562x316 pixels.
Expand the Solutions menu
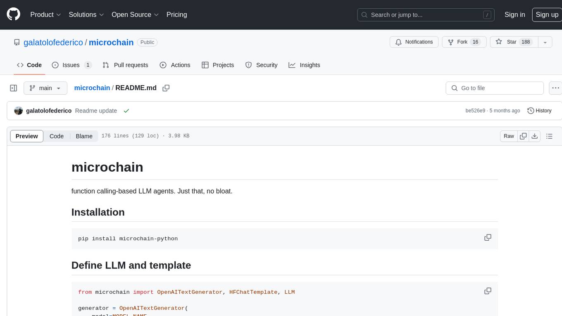pos(86,14)
